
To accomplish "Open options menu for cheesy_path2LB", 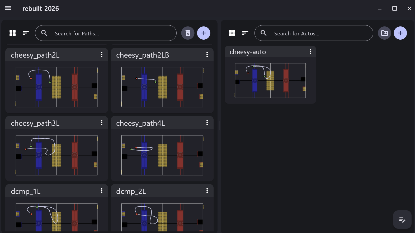I will [207, 55].
